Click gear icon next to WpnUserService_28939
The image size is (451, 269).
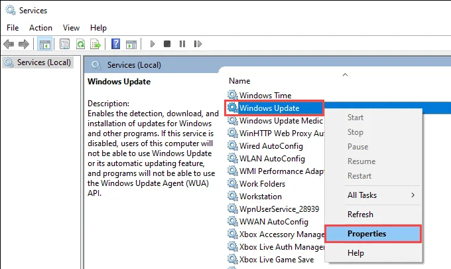(x=232, y=209)
